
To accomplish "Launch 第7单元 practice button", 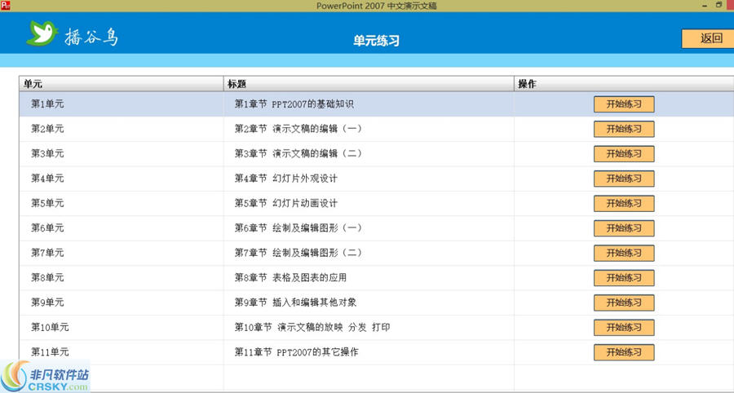I will click(x=624, y=253).
